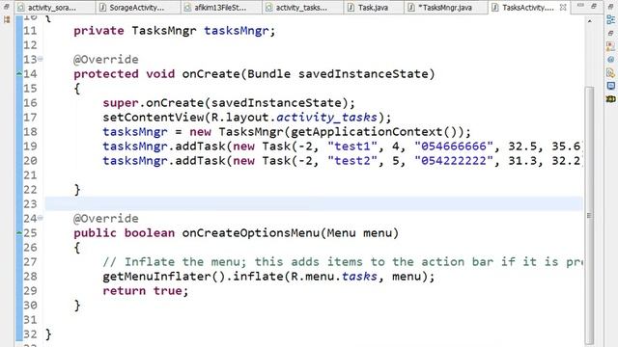Open the round blue globe fast view icon
Screen dimensions: 618x347
(610, 60)
